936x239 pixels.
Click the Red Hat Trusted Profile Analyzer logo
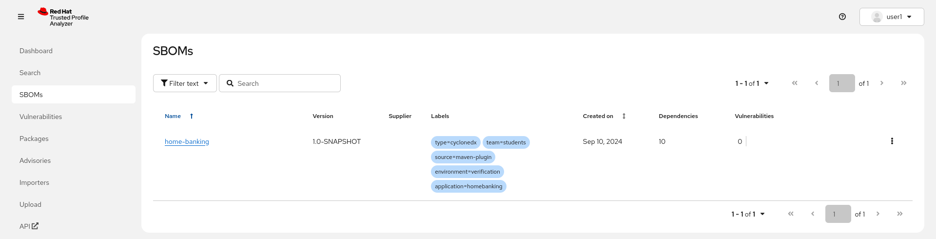point(63,17)
